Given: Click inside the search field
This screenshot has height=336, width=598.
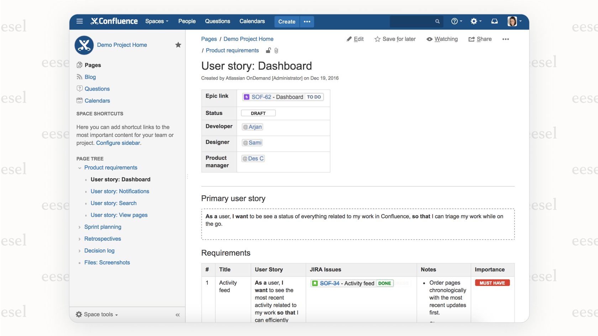Looking at the screenshot, I should pyautogui.click(x=413, y=21).
